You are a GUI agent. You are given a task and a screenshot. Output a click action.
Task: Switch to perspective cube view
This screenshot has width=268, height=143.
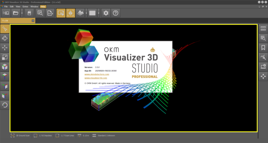click(5, 67)
